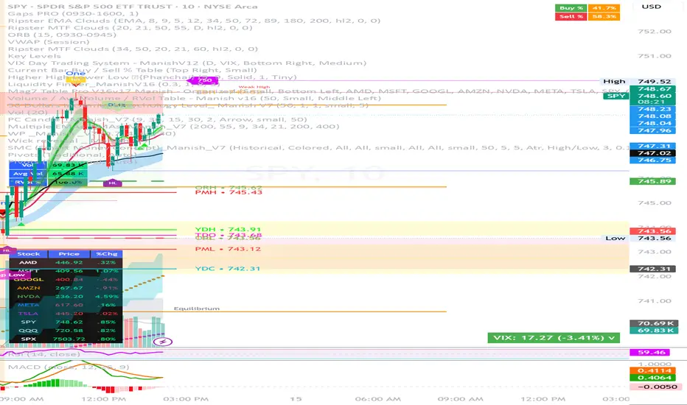Click the purple lightning bolt icon
Viewport: 687px width, 405px height.
click(x=163, y=342)
